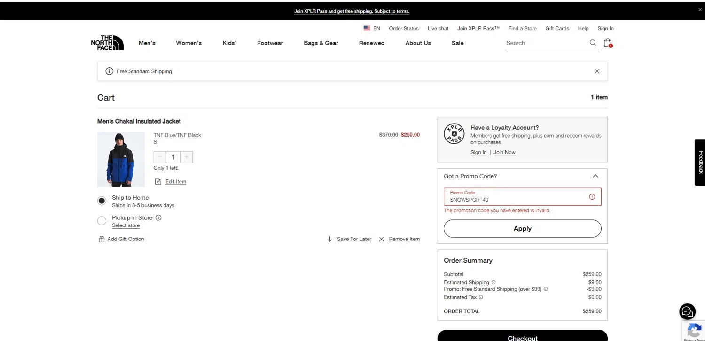This screenshot has width=705, height=341.
Task: Increase jacket quantity with plus button
Action: click(187, 157)
